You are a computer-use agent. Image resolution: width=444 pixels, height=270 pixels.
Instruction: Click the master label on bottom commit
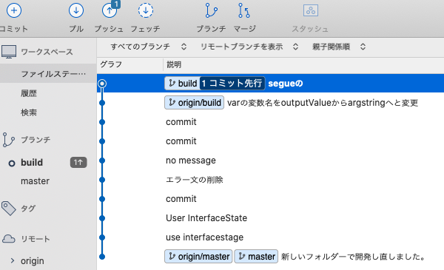[256, 257]
